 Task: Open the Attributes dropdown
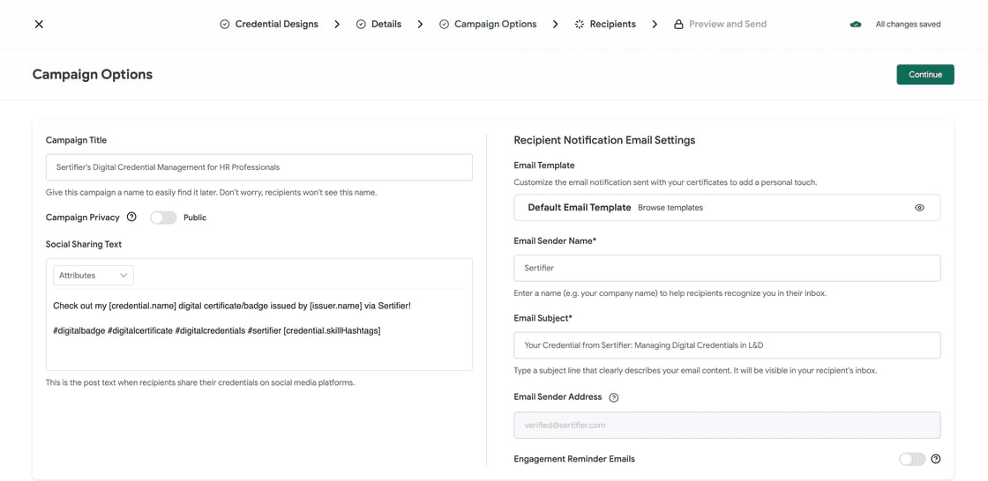[x=94, y=276]
